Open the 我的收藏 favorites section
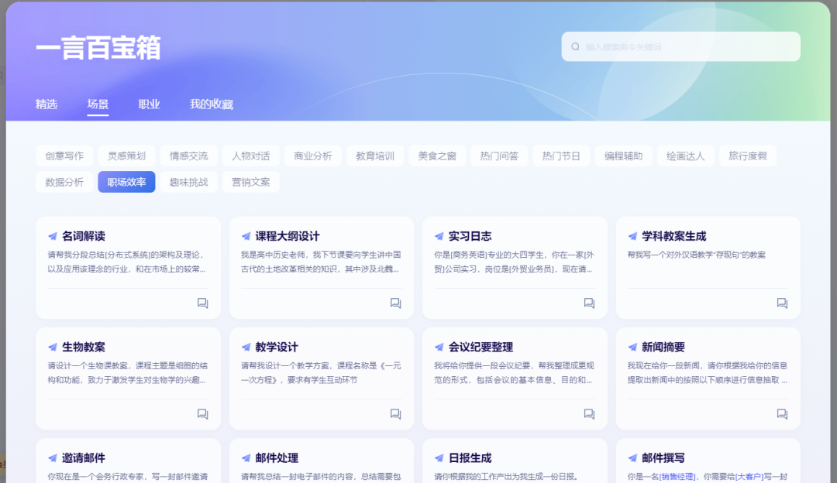 [212, 104]
